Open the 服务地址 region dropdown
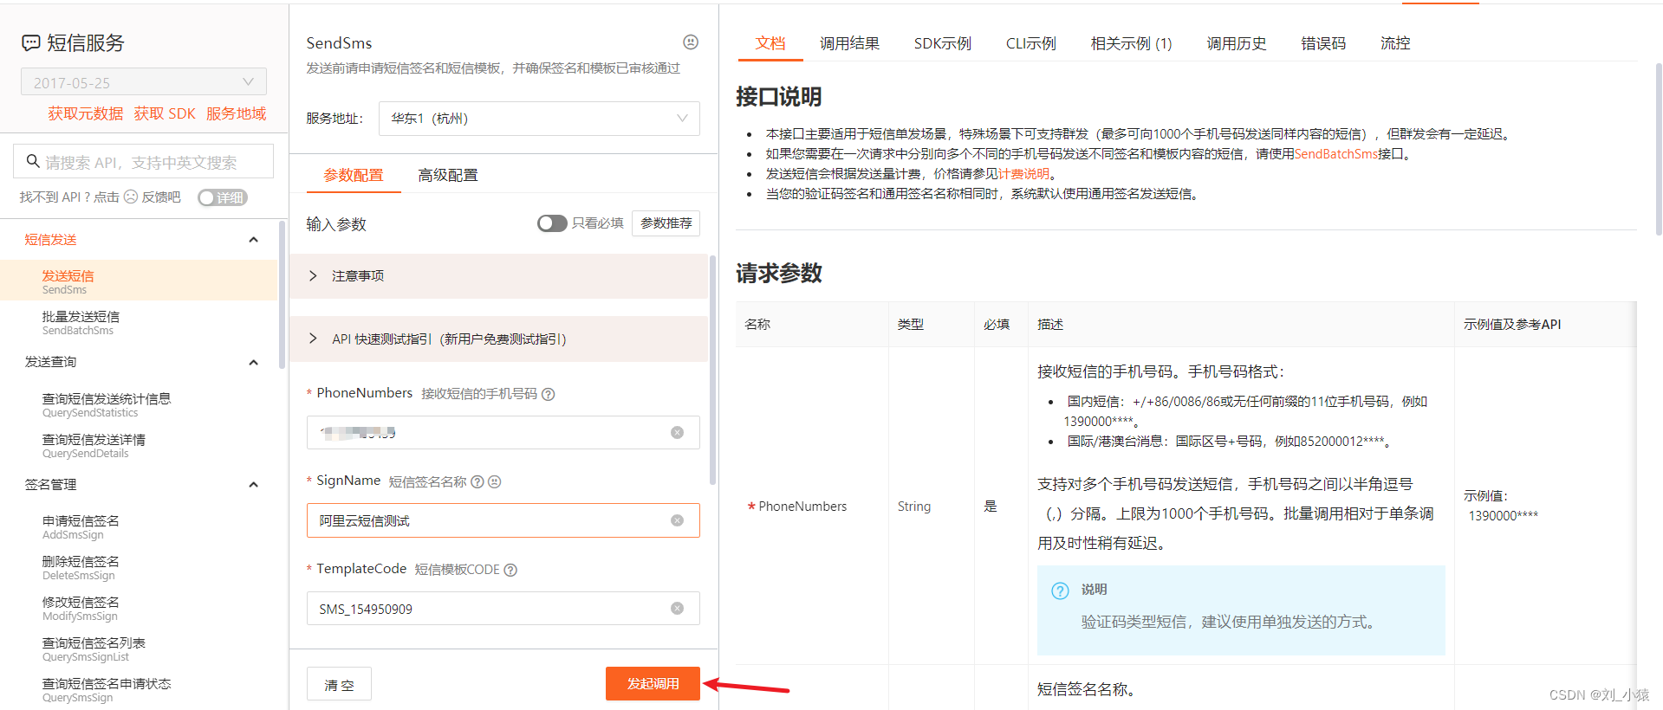The image size is (1663, 710). click(x=539, y=119)
